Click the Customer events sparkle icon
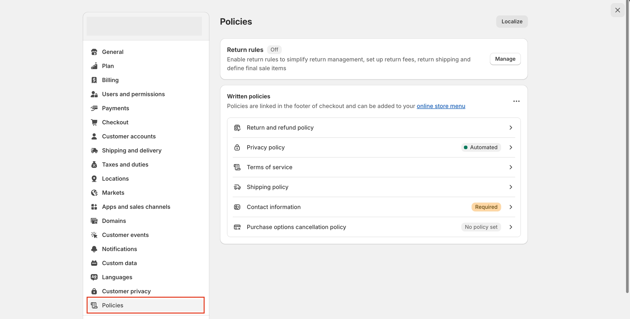This screenshot has height=319, width=630. coord(94,235)
